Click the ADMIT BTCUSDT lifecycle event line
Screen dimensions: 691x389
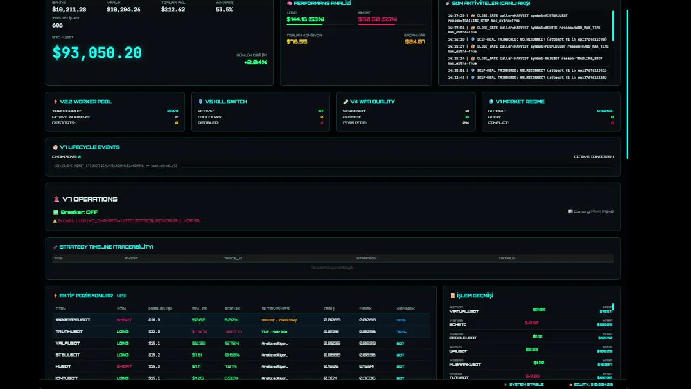(116, 165)
